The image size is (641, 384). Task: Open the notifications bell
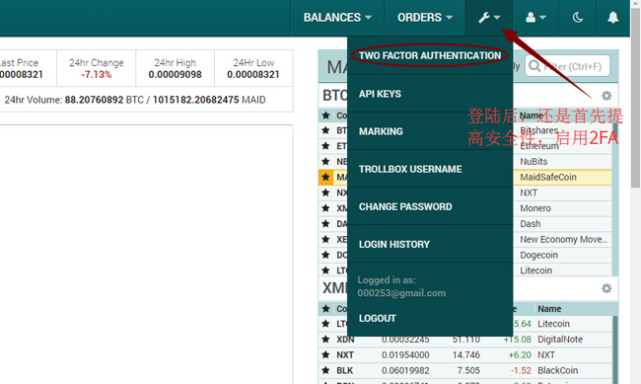612,18
